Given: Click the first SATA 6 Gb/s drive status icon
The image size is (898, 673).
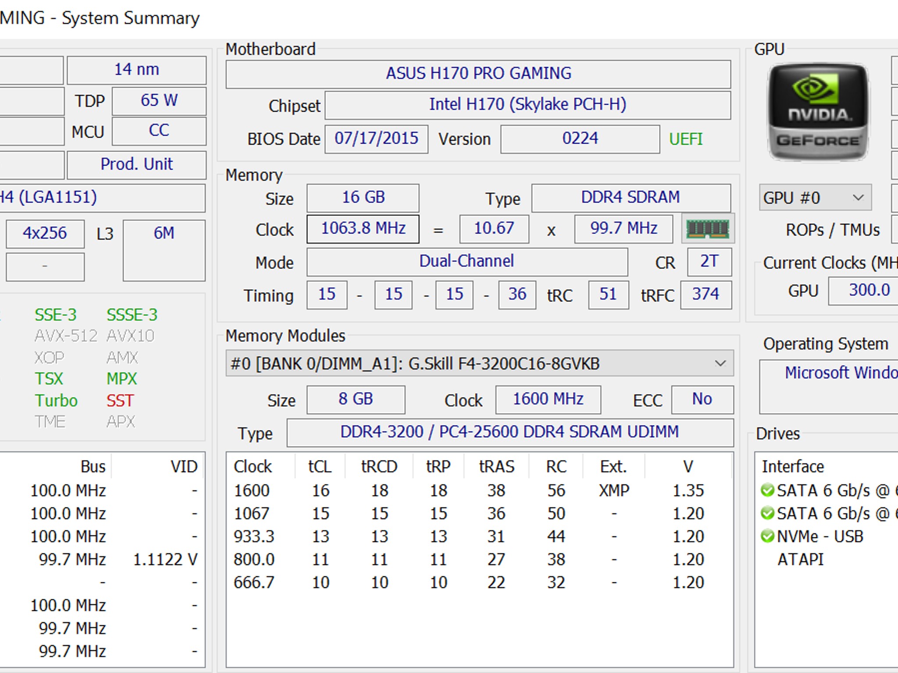Looking at the screenshot, I should [x=767, y=490].
